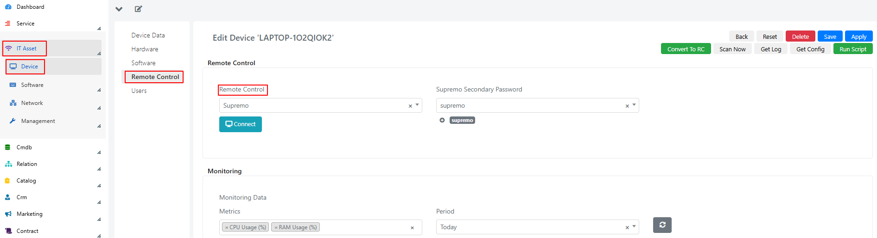Click the Connect button
877x238 pixels.
point(241,124)
